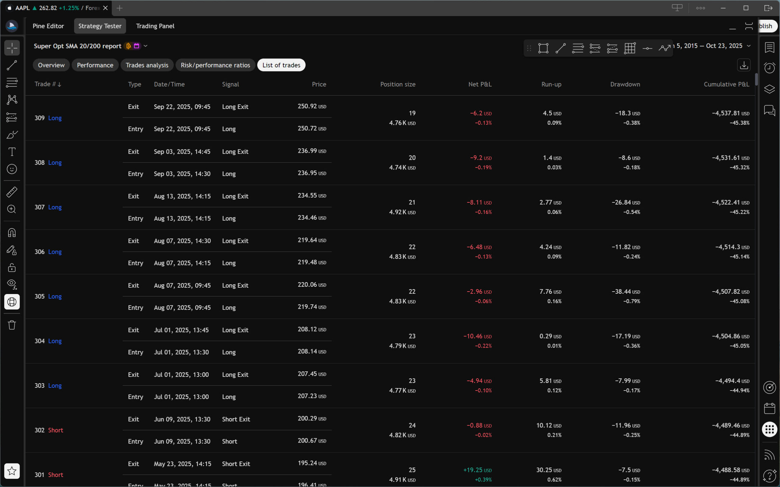Open the alerts clock icon
The image size is (780, 487).
tap(769, 68)
